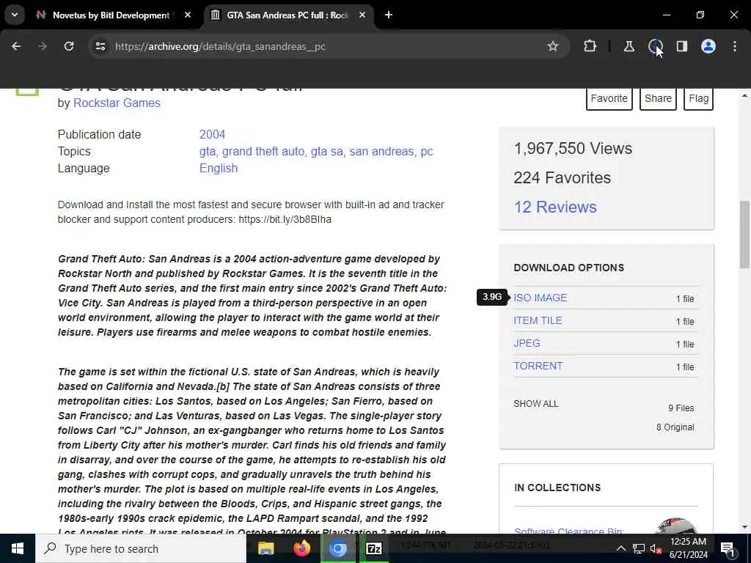
Task: Open the network status tray icon
Action: [x=639, y=548]
